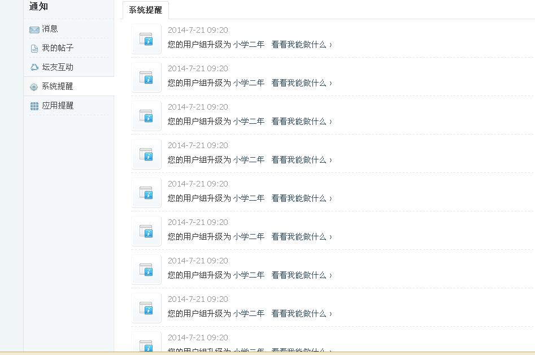The height and width of the screenshot is (355, 535).
Task: Click the icon beside 坛友互动
Action: click(x=34, y=67)
